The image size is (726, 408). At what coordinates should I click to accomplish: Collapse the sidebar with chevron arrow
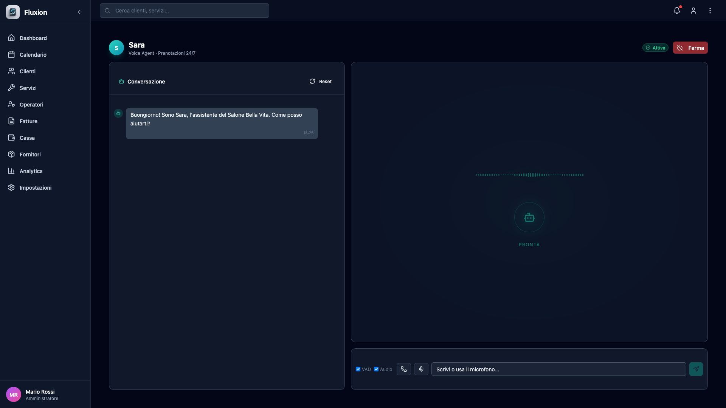(x=79, y=12)
